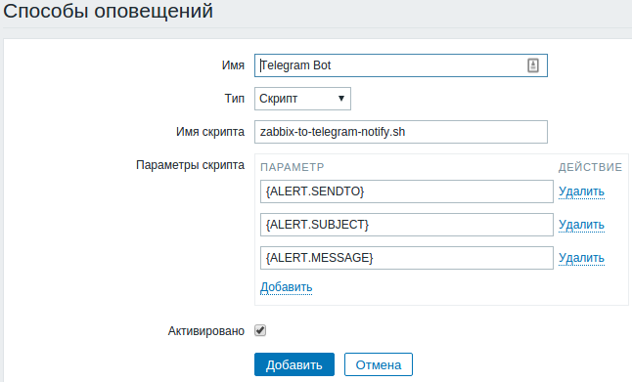Click Удалить next to {ALERT.MESSAGE}
Viewport: 632px width, 382px height.
tap(581, 258)
